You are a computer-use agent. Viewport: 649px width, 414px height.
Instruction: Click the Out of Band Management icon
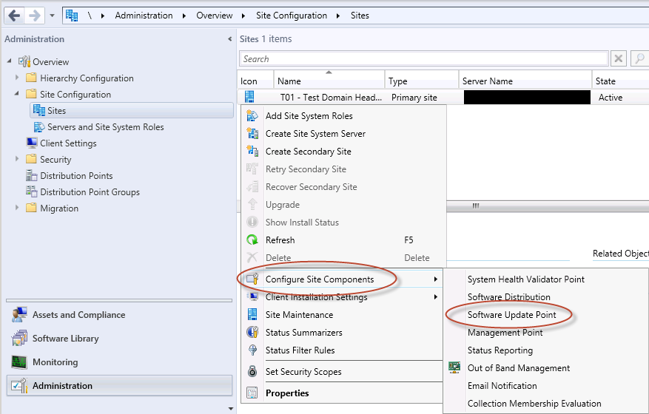point(454,367)
